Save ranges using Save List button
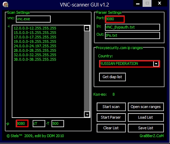Image resolution: width=170 pixels, height=144 pixels. pos(146,128)
